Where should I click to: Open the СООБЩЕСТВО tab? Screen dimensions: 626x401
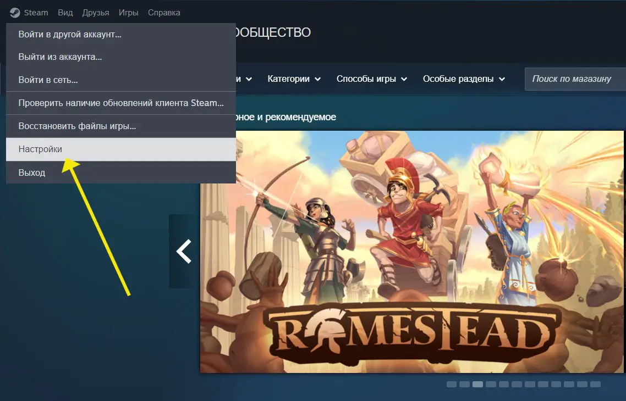tap(272, 32)
